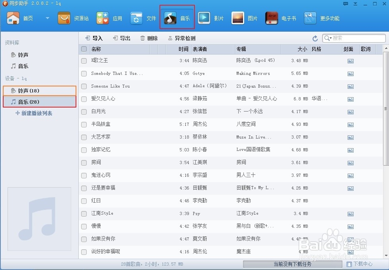Open the 更多功能 tools icon
Image resolution: width=389 pixels, height=270 pixels.
(x=310, y=18)
